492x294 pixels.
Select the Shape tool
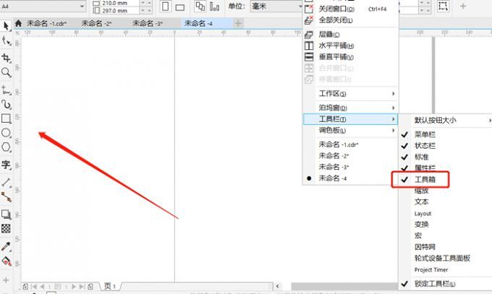coord(6,40)
